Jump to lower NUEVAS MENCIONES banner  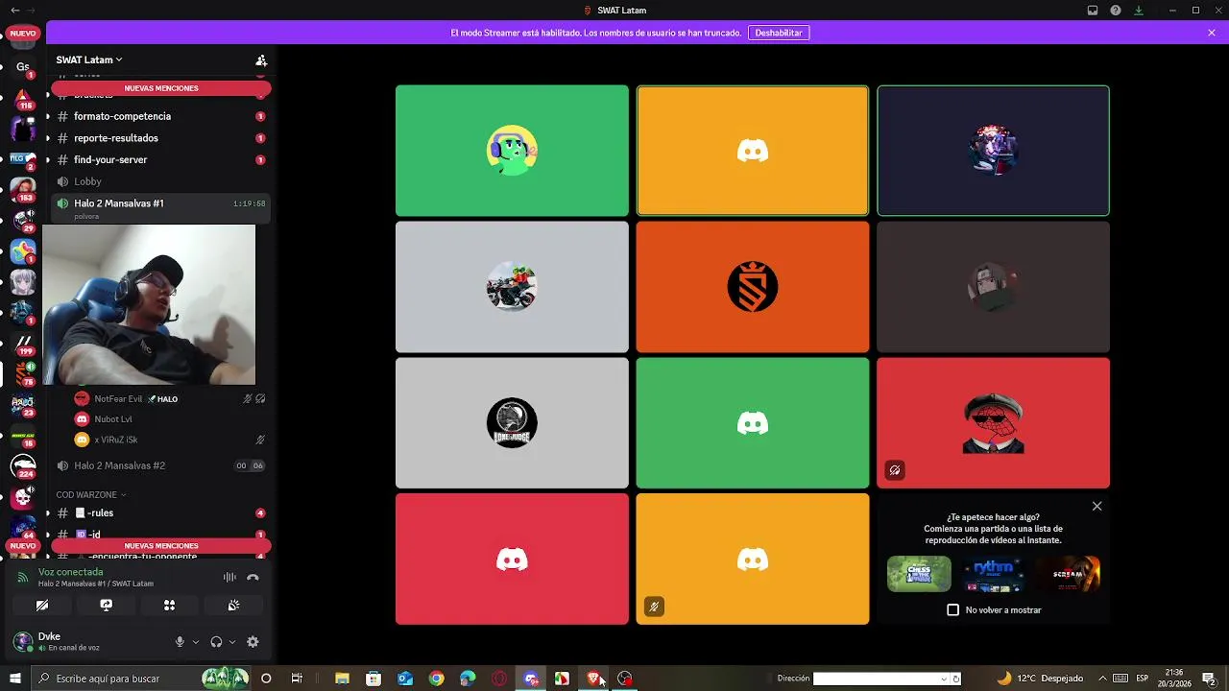[161, 545]
